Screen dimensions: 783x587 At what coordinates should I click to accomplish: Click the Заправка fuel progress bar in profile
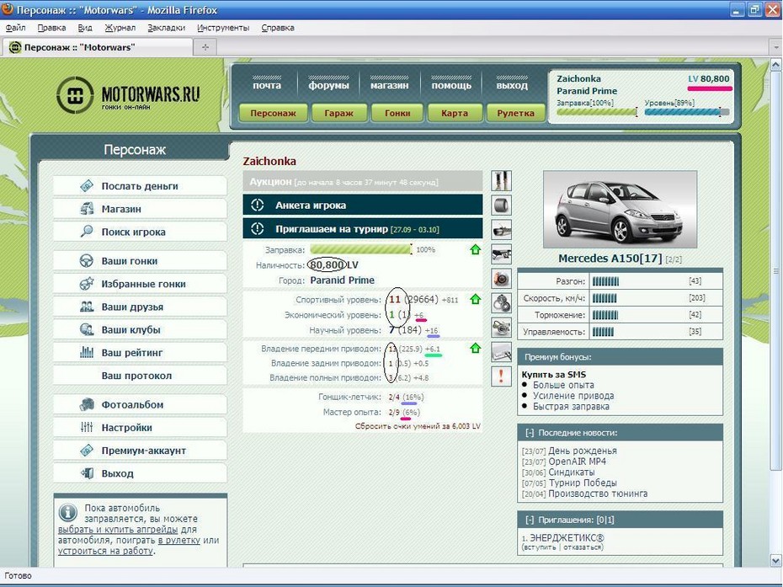click(x=360, y=248)
